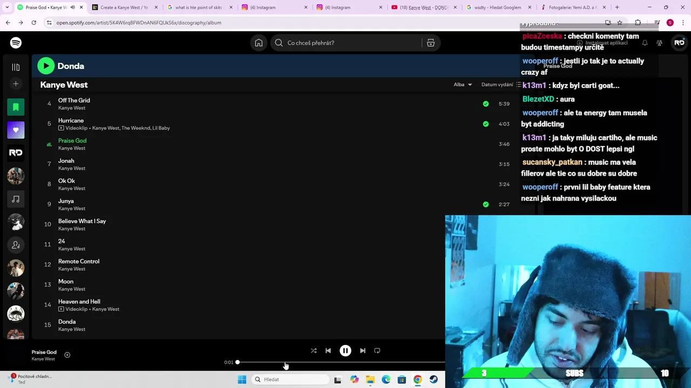Image resolution: width=691 pixels, height=388 pixels.
Task: Reload the Spotify page
Action: 33,23
